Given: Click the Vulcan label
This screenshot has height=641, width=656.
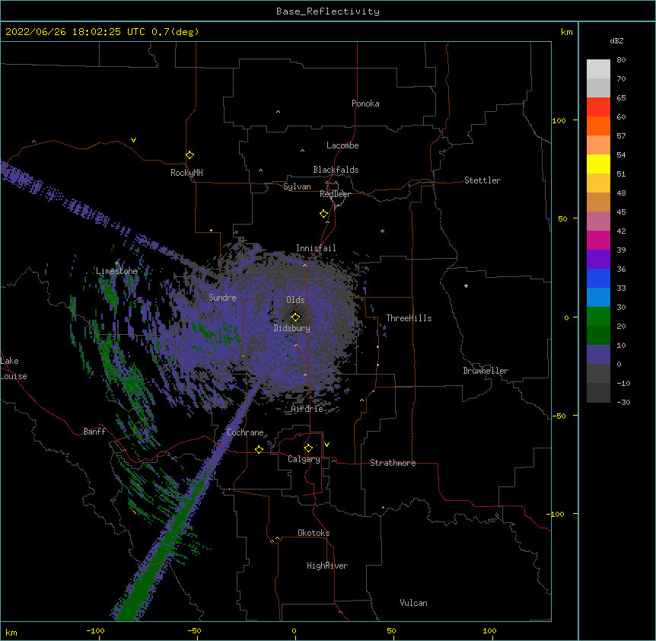Looking at the screenshot, I should [413, 603].
